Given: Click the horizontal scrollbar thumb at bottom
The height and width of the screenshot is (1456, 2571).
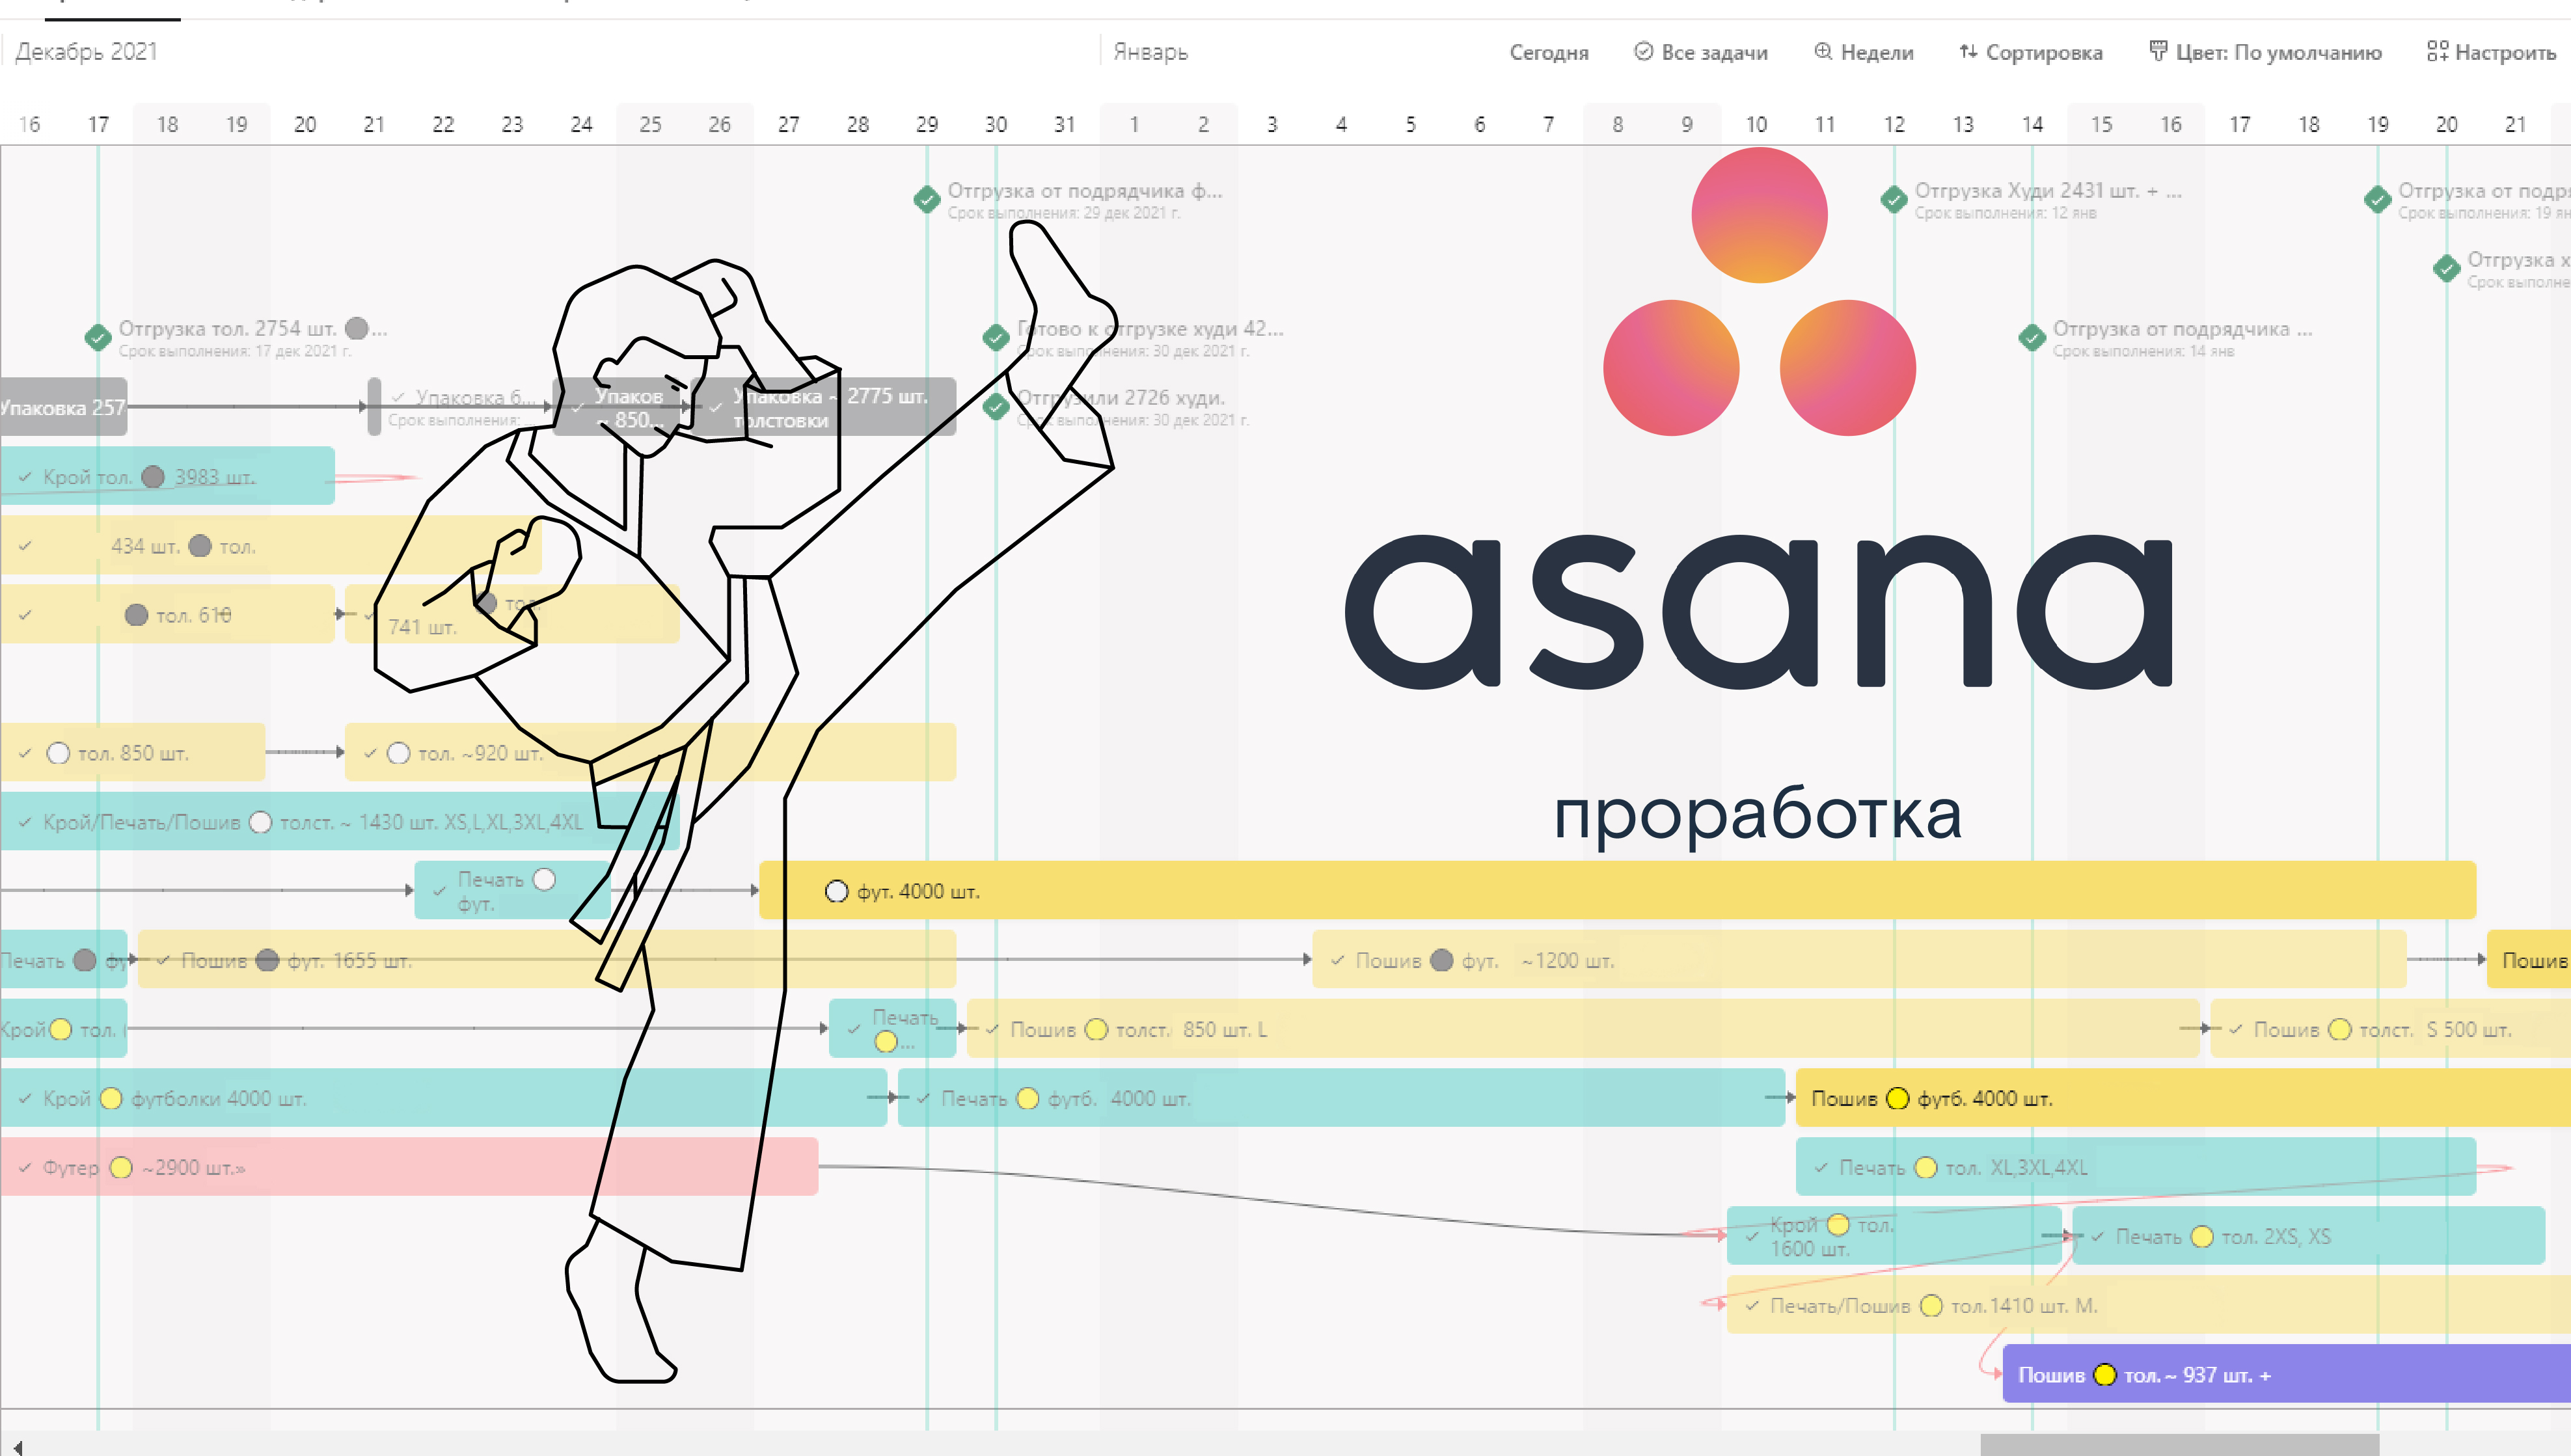Looking at the screenshot, I should pyautogui.click(x=2179, y=1445).
